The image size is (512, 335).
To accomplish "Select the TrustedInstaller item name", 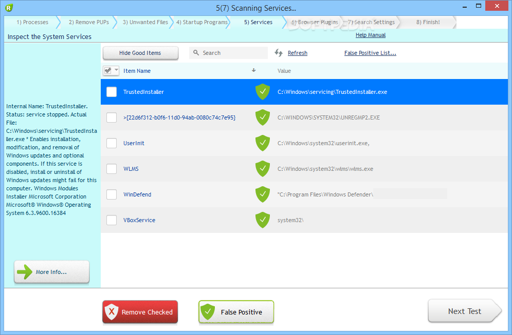I will coord(143,92).
